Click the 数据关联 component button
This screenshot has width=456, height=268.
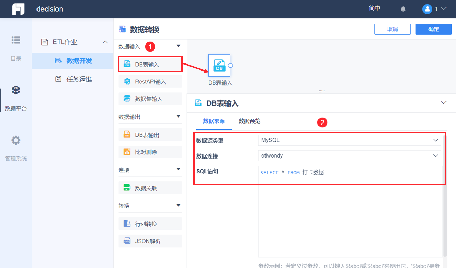pos(150,188)
